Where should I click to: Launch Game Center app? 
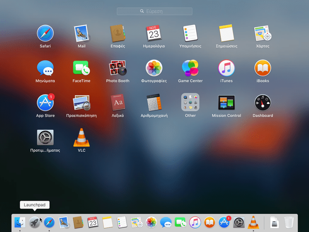190,68
